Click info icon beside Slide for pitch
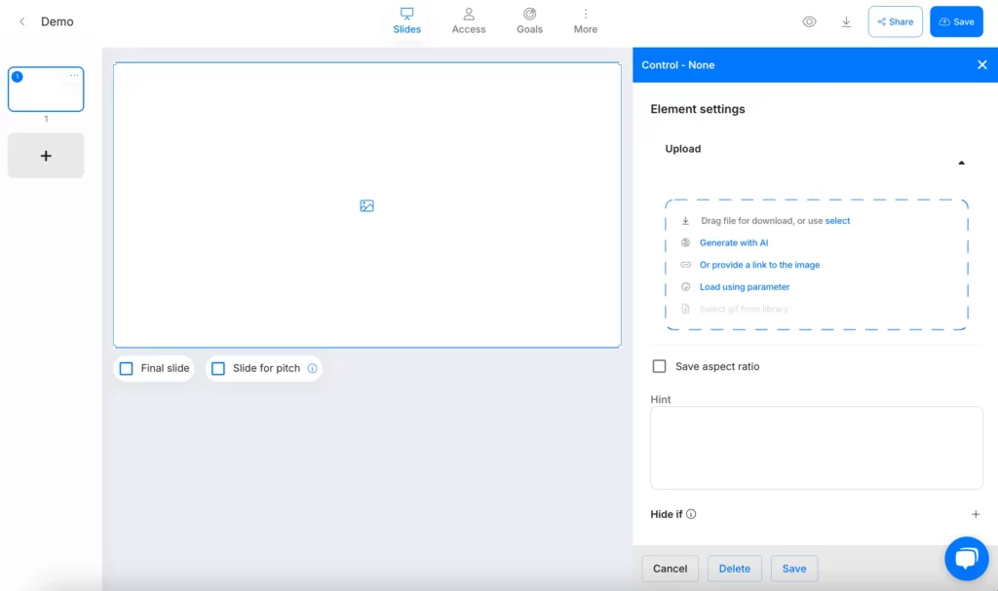 point(312,368)
